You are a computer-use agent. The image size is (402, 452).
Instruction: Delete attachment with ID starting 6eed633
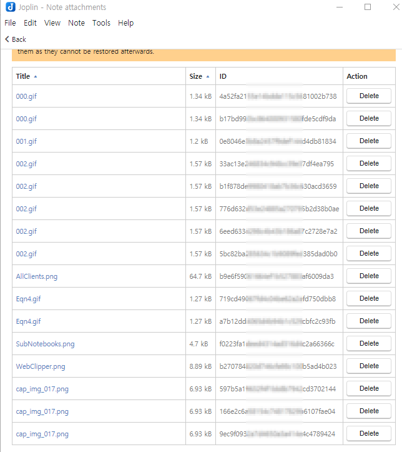tap(369, 231)
